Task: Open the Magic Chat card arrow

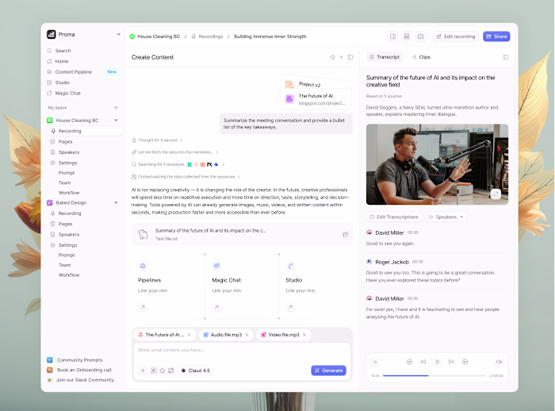Action: 216,307
